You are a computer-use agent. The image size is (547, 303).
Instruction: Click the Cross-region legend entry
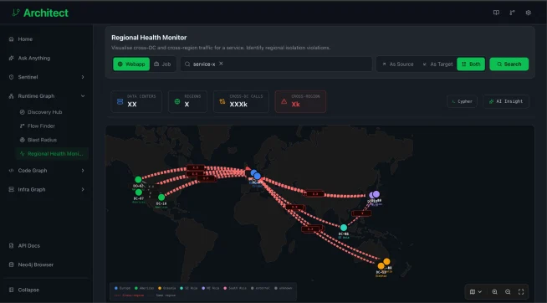pyautogui.click(x=129, y=295)
